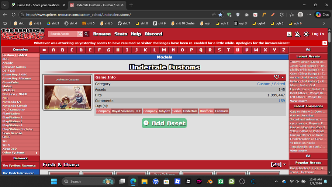332x187 pixels.
Task: Open the 159 comments link
Action: [281, 101]
